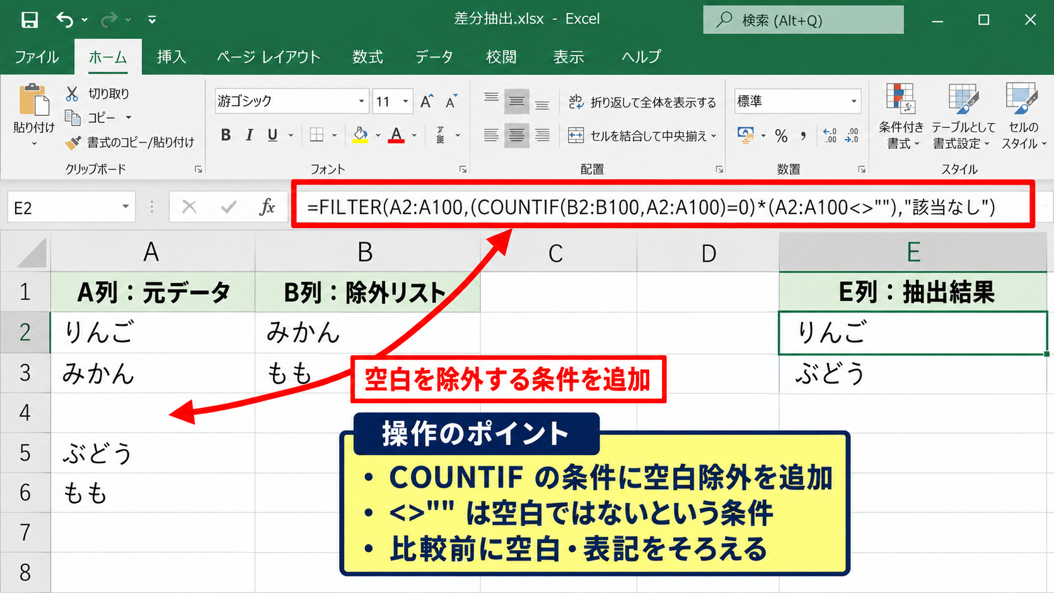
Task: Click the increase decimal icon
Action: [x=830, y=135]
